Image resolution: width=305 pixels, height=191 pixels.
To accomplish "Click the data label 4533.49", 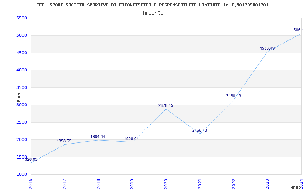I will point(267,48).
